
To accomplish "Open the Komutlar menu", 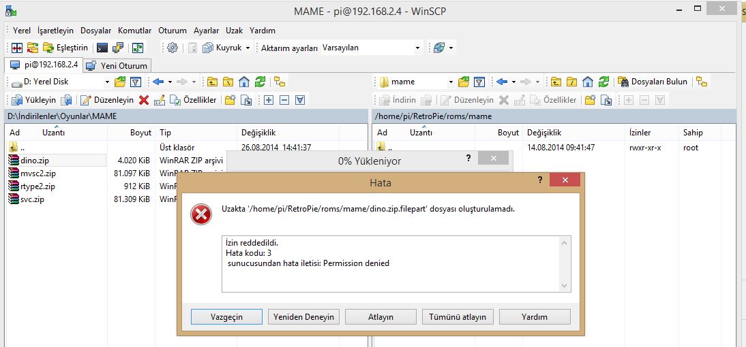I will click(x=134, y=31).
